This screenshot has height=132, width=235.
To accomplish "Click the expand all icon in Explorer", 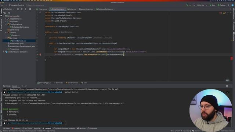I will click(x=22, y=9).
